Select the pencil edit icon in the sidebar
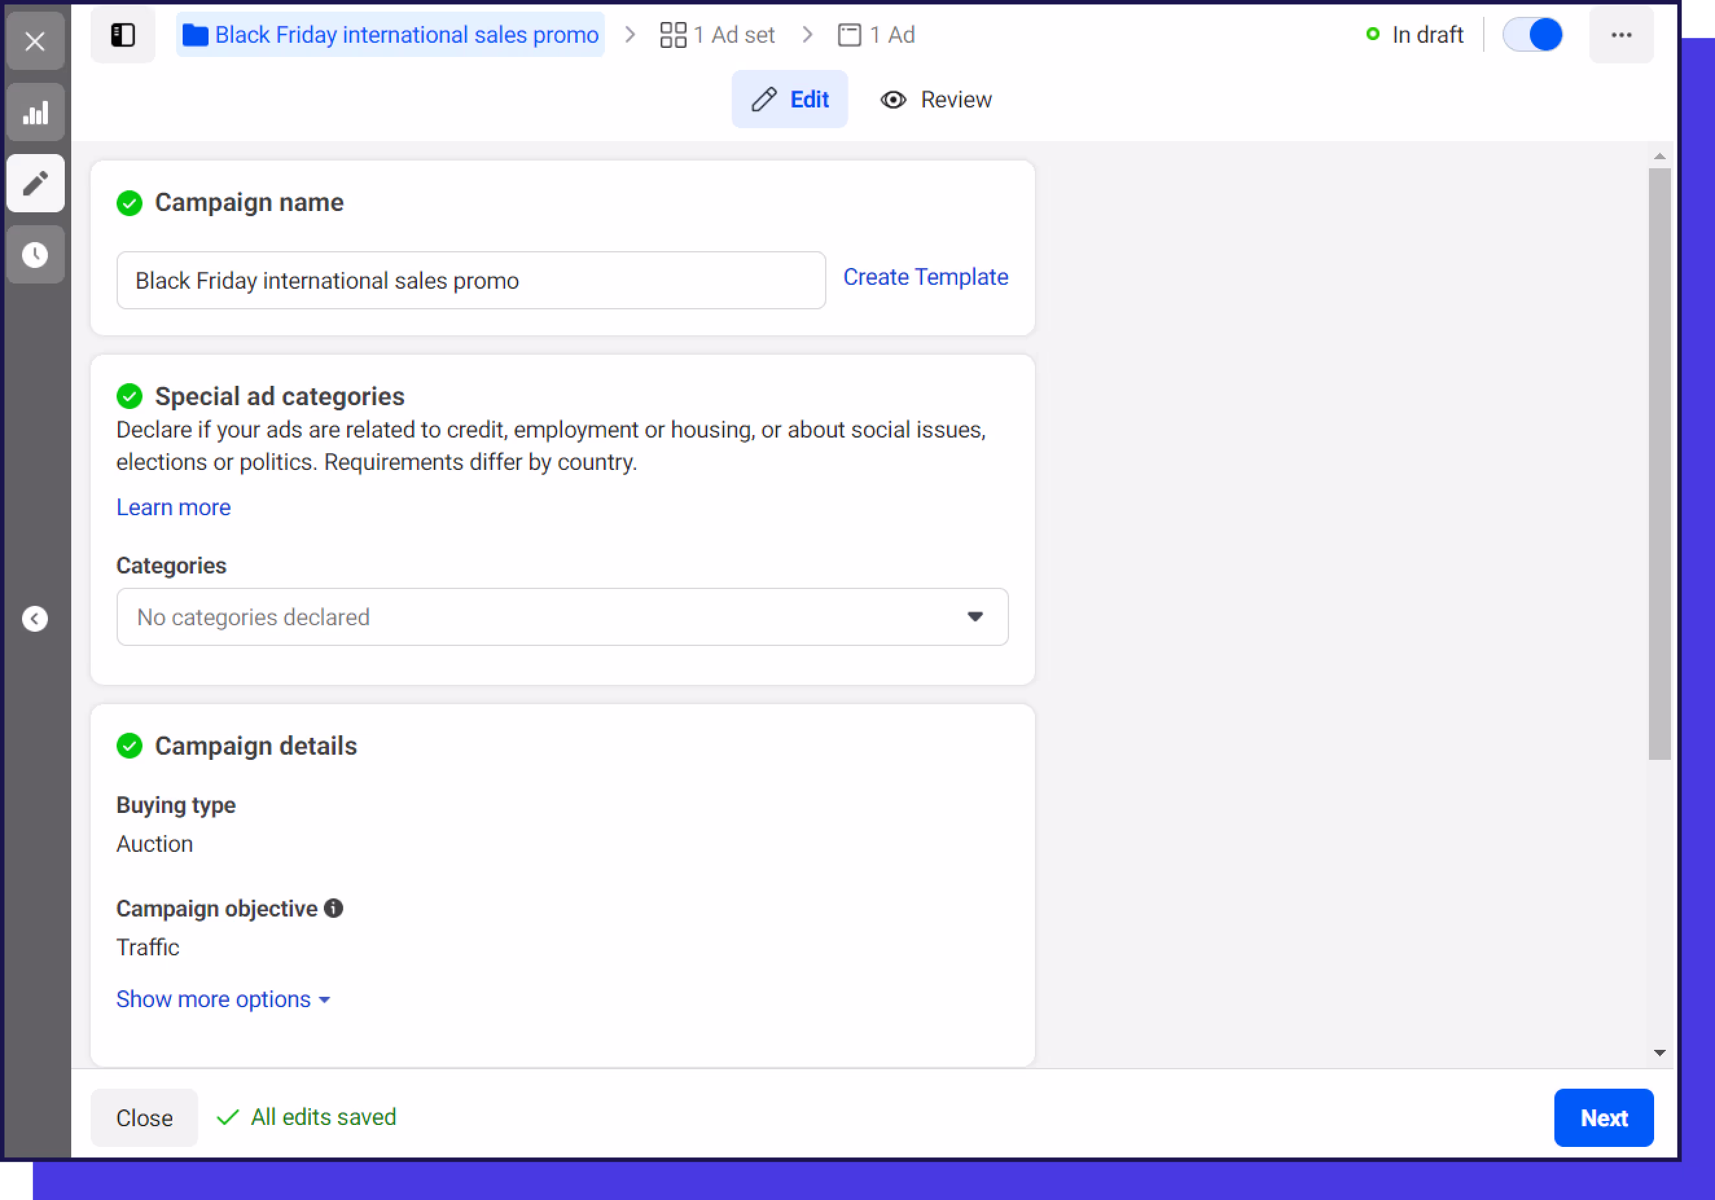 pyautogui.click(x=35, y=183)
